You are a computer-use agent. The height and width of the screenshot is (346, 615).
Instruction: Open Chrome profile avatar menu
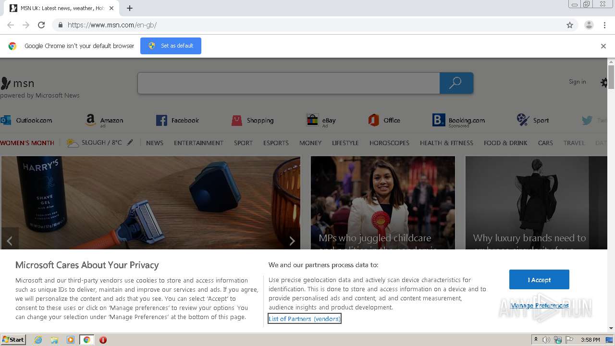click(589, 25)
